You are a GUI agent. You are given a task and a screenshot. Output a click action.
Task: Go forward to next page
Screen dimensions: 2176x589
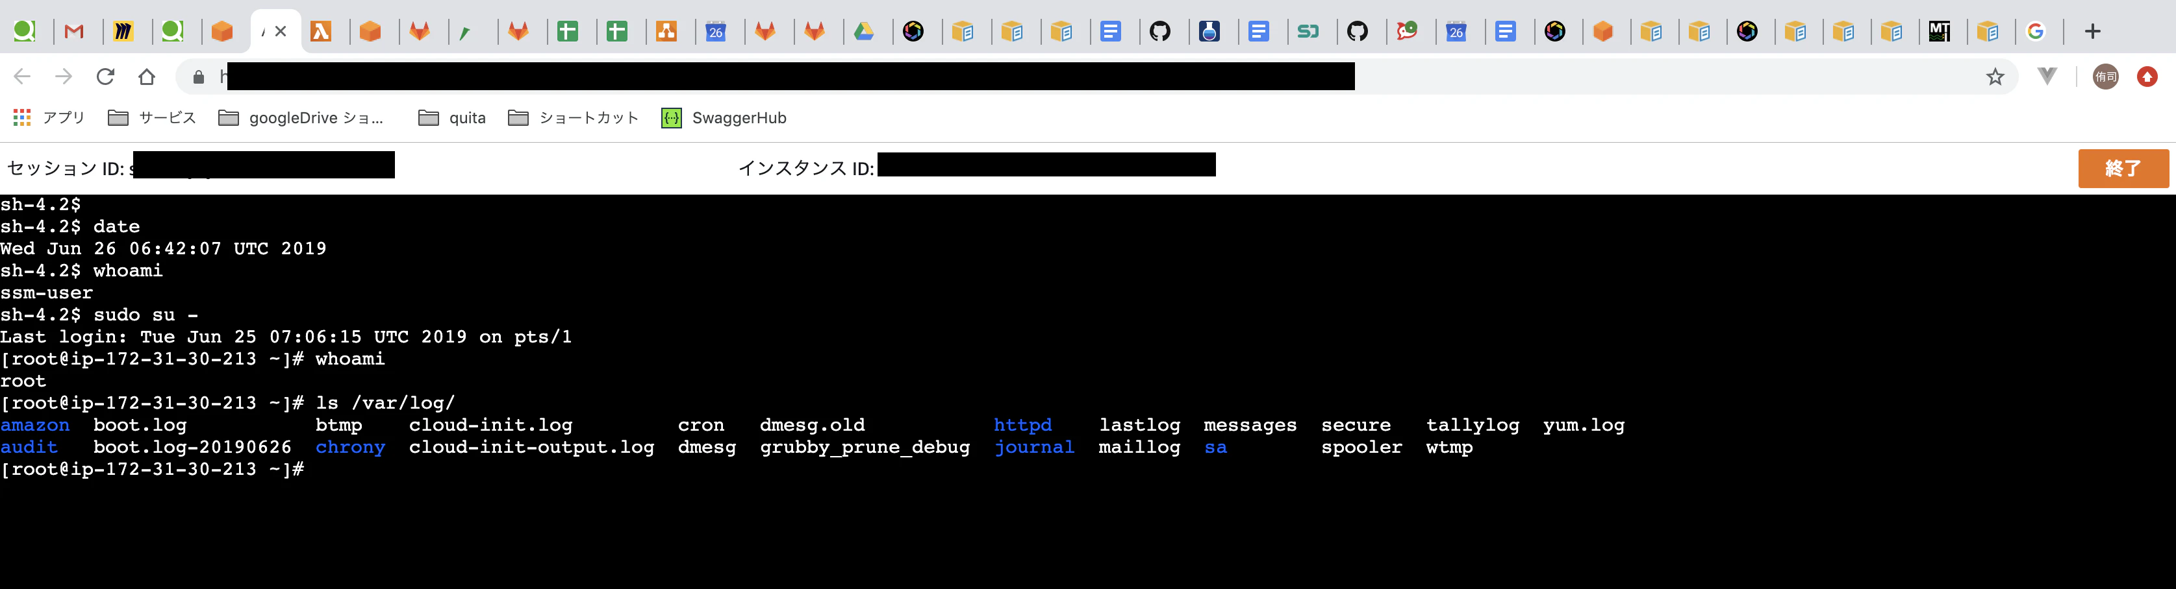(x=64, y=77)
